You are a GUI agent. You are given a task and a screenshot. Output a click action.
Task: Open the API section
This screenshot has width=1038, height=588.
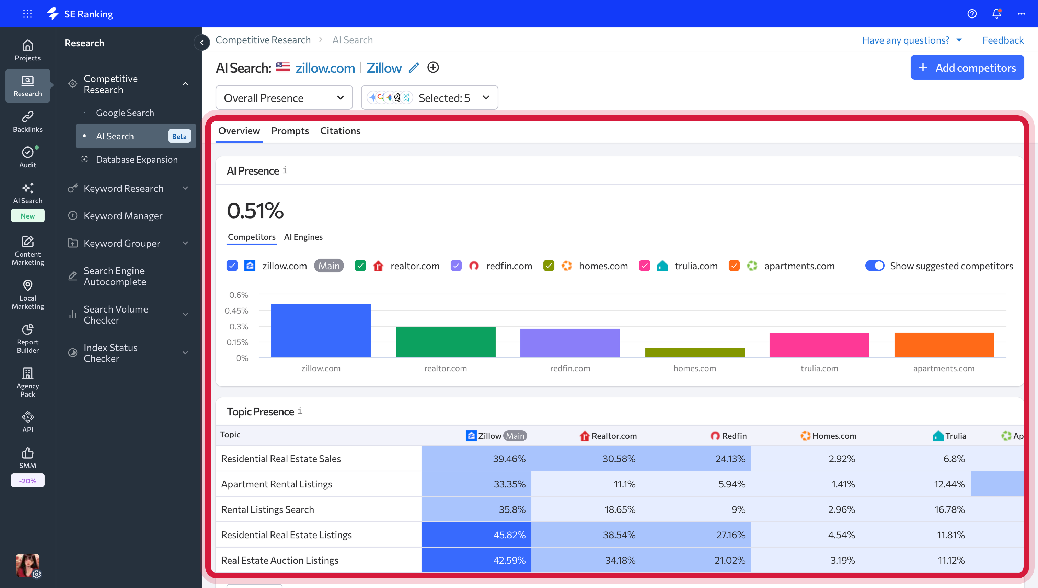pyautogui.click(x=27, y=422)
